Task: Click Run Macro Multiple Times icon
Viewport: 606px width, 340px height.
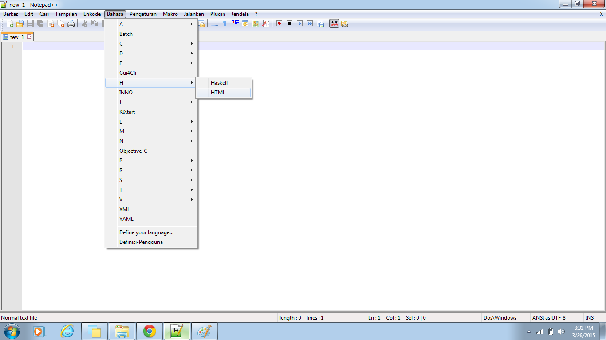Action: [310, 23]
